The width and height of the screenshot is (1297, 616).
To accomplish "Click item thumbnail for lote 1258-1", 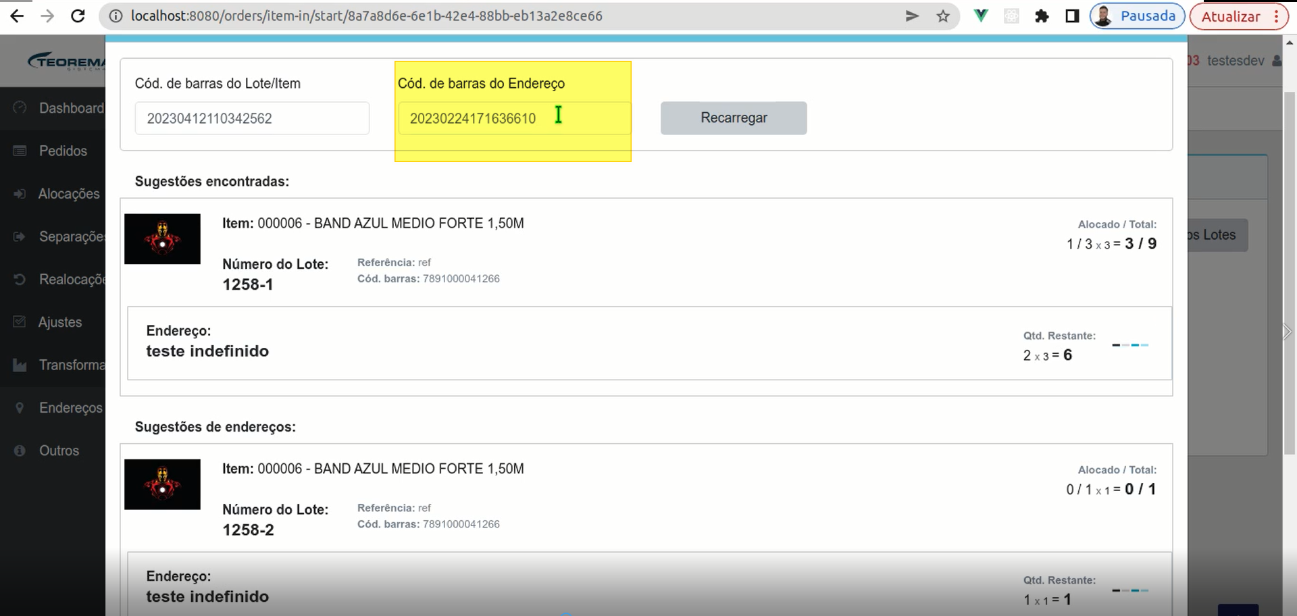I will pyautogui.click(x=162, y=239).
